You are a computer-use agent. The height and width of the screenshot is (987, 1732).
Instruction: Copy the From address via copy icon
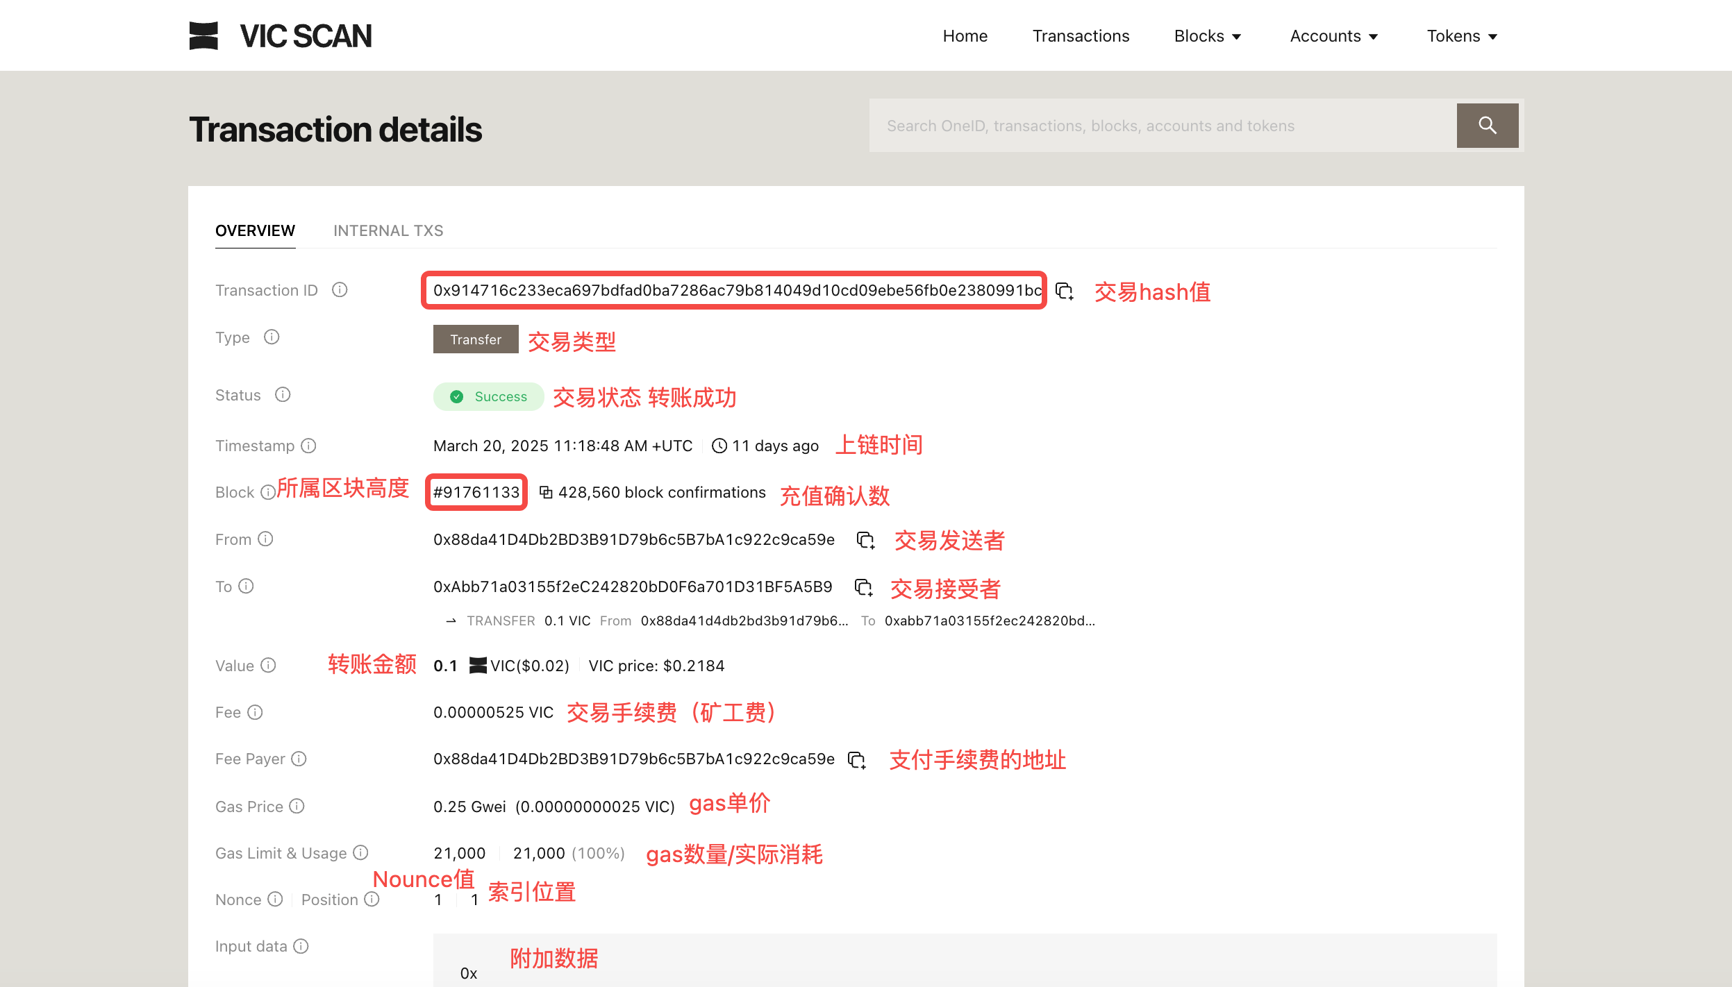(x=865, y=540)
